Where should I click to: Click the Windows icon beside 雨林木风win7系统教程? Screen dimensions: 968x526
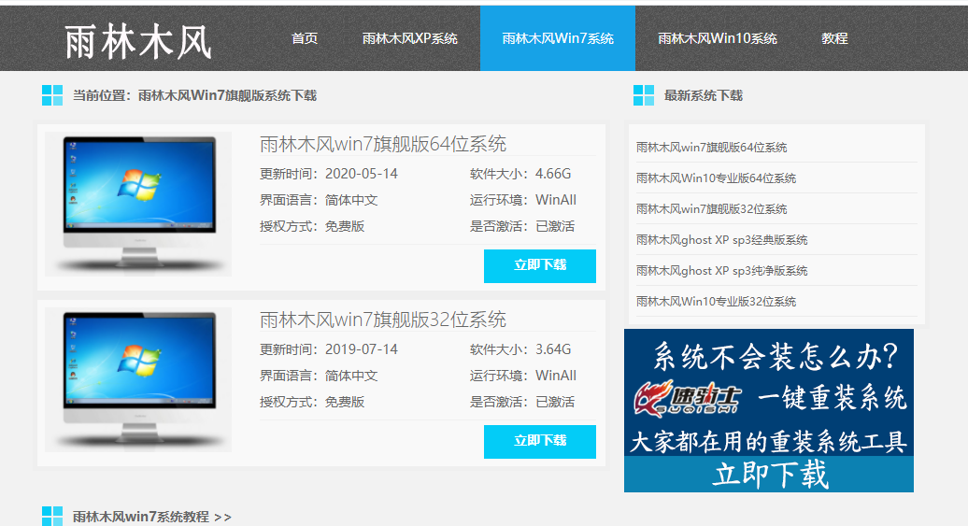(52, 516)
